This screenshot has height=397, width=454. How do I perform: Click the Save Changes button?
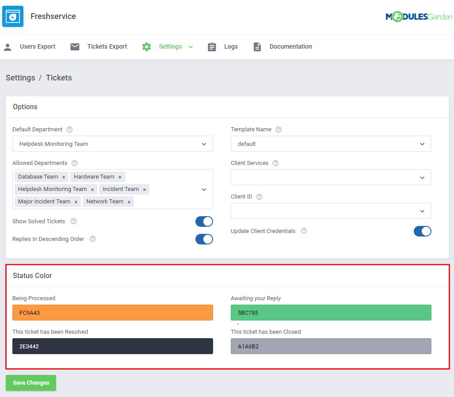31,383
